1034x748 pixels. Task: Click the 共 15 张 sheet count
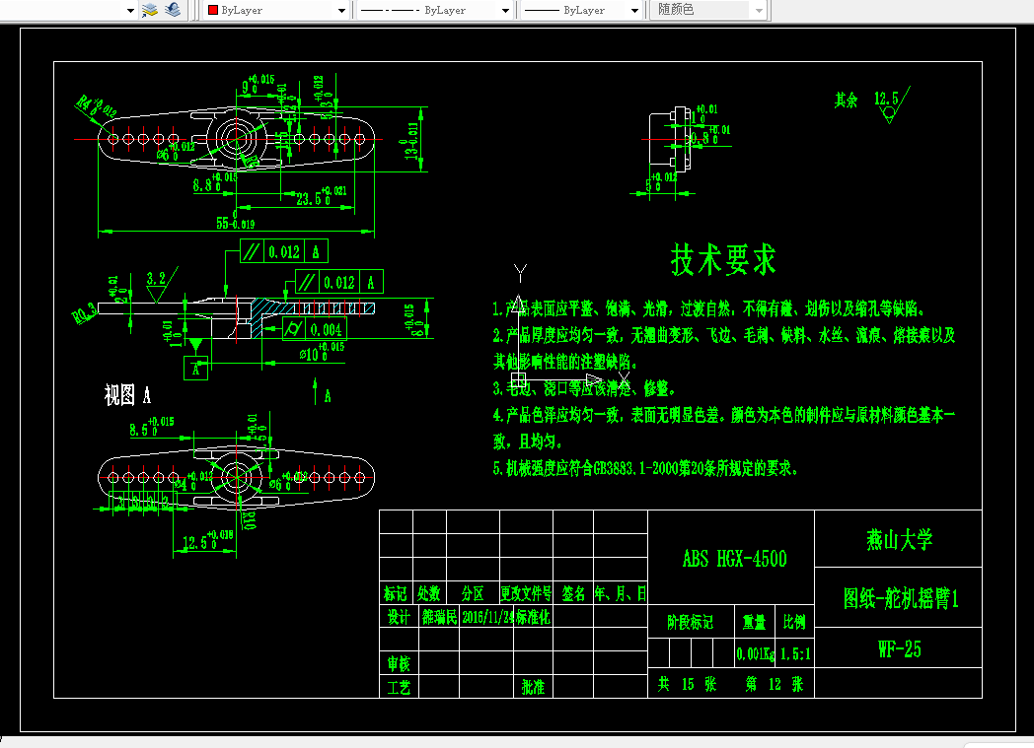point(687,684)
